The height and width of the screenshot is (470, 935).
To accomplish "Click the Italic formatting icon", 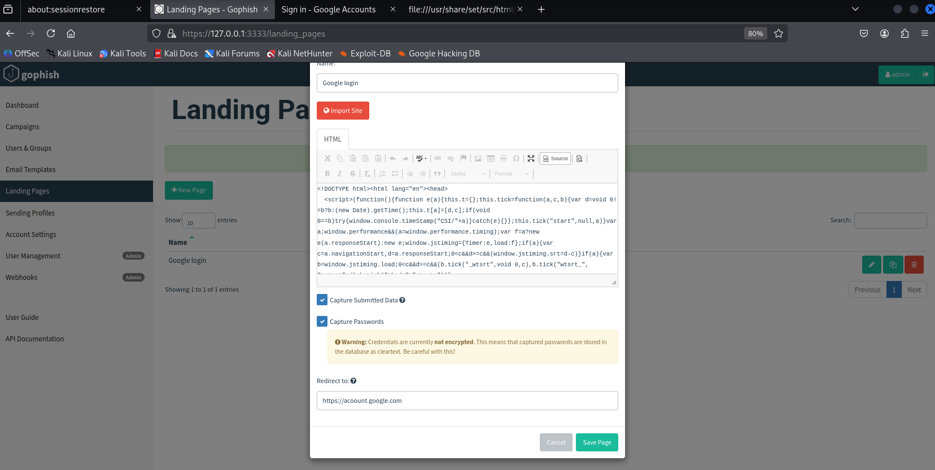I will [340, 174].
